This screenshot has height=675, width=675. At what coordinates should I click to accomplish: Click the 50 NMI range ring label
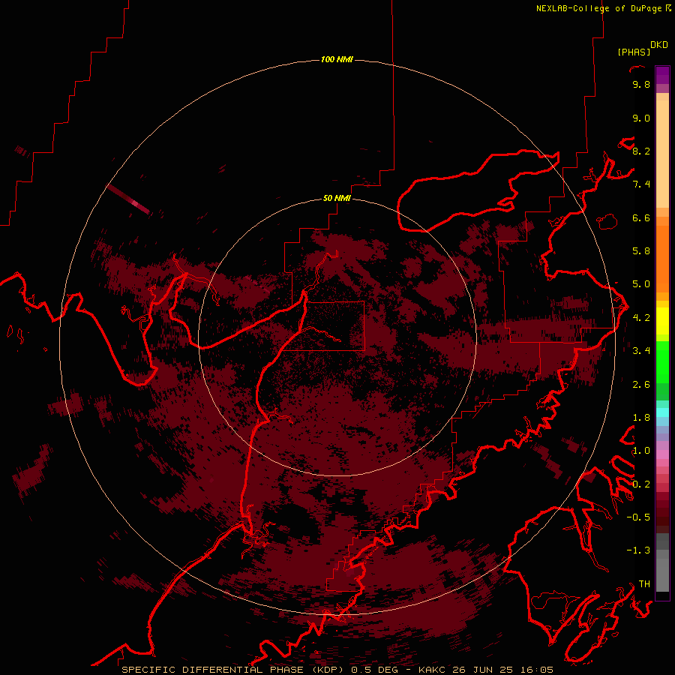point(337,198)
